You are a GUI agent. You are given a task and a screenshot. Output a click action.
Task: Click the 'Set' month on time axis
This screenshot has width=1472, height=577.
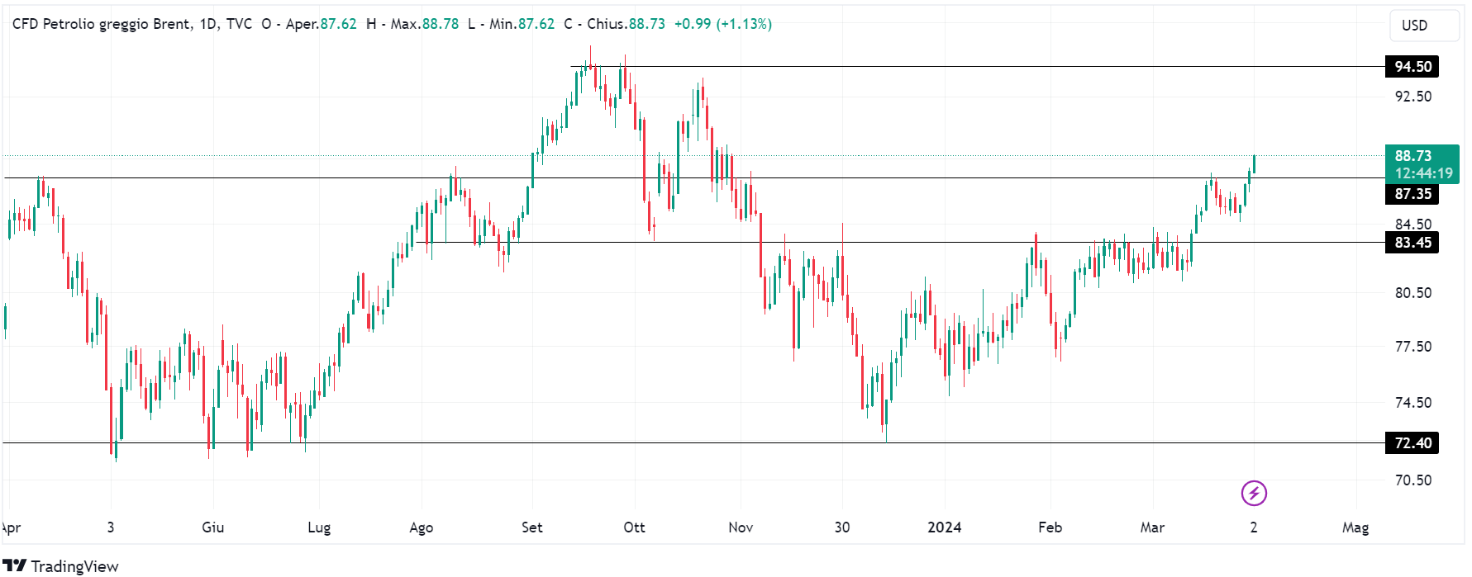pyautogui.click(x=532, y=527)
